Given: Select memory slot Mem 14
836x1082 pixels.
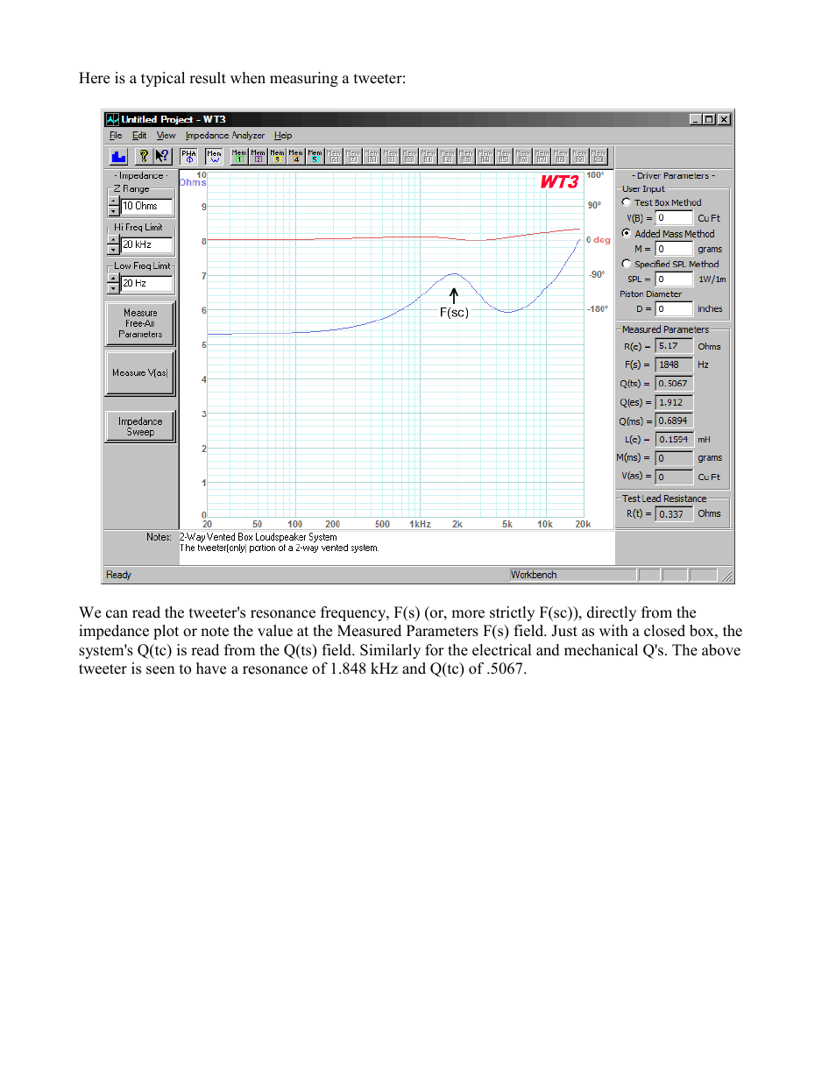Looking at the screenshot, I should point(486,156).
